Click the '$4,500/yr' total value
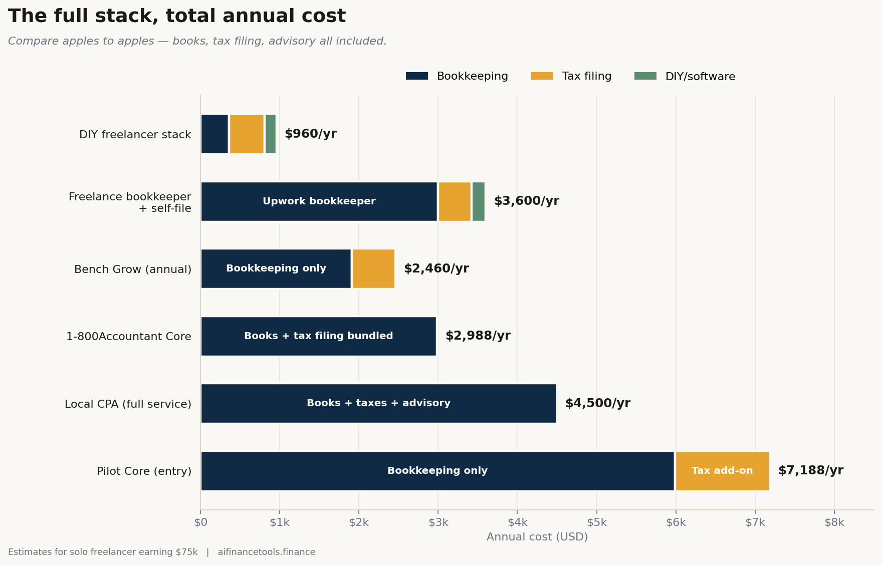Screen dimensions: 882x565 tap(598, 403)
